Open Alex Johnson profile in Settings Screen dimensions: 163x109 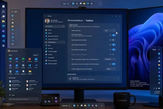coord(54,21)
